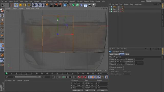This screenshot has width=164, height=92.
Task: Click Render to Picture Viewer icon
Action: coord(56,5)
